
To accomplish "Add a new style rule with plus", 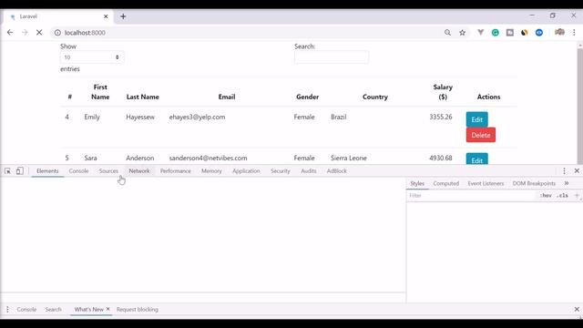I will coord(577,196).
